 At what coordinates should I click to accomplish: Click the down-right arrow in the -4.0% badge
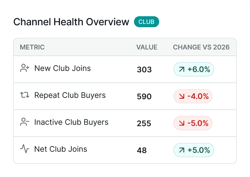[182, 96]
